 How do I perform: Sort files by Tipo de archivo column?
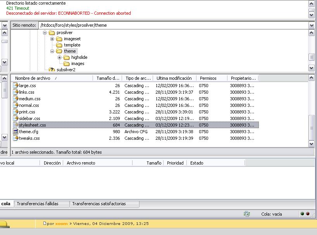point(138,78)
